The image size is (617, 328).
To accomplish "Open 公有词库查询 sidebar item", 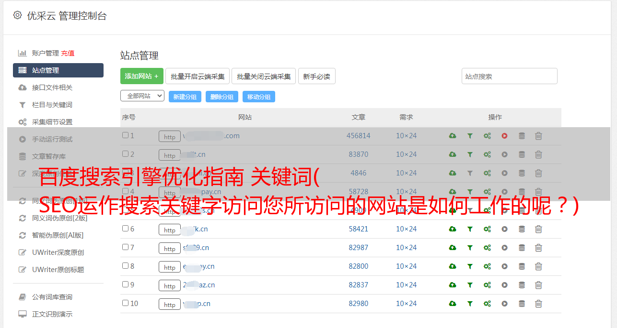I will point(52,297).
